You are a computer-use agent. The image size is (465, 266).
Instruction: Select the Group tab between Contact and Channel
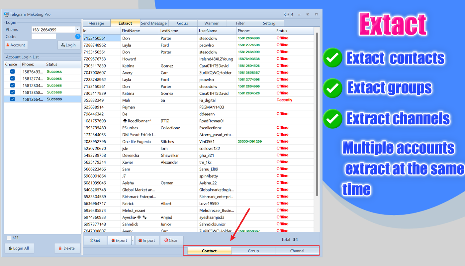pyautogui.click(x=253, y=251)
